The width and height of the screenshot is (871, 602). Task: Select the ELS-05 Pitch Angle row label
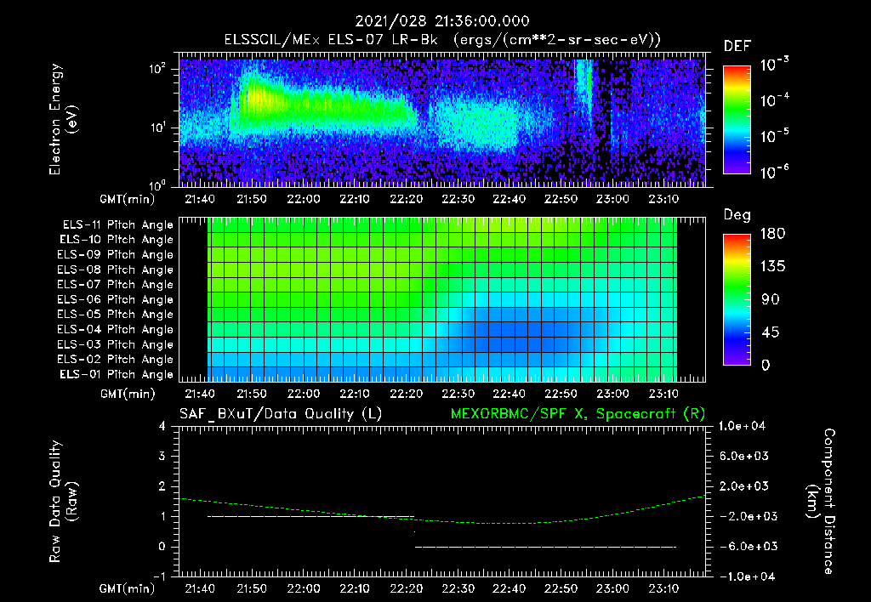point(116,315)
